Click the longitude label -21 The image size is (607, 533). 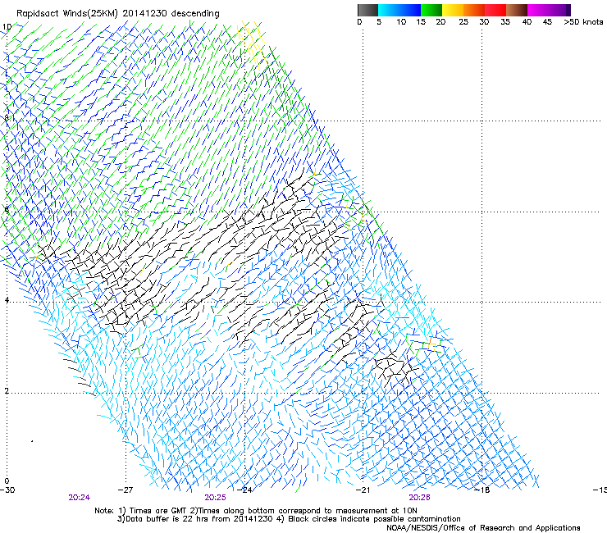363,490
